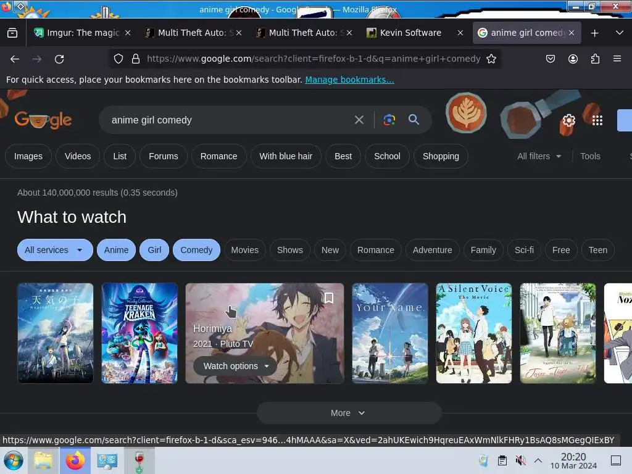Open Google apps grid
The height and width of the screenshot is (474, 632).
click(x=597, y=120)
